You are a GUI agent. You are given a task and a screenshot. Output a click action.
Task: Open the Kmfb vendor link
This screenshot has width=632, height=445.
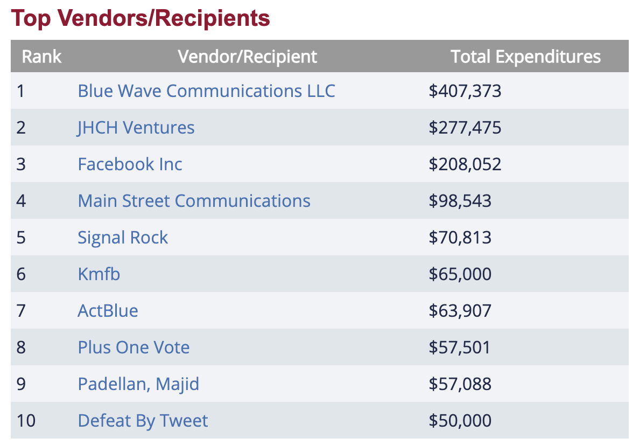(99, 274)
